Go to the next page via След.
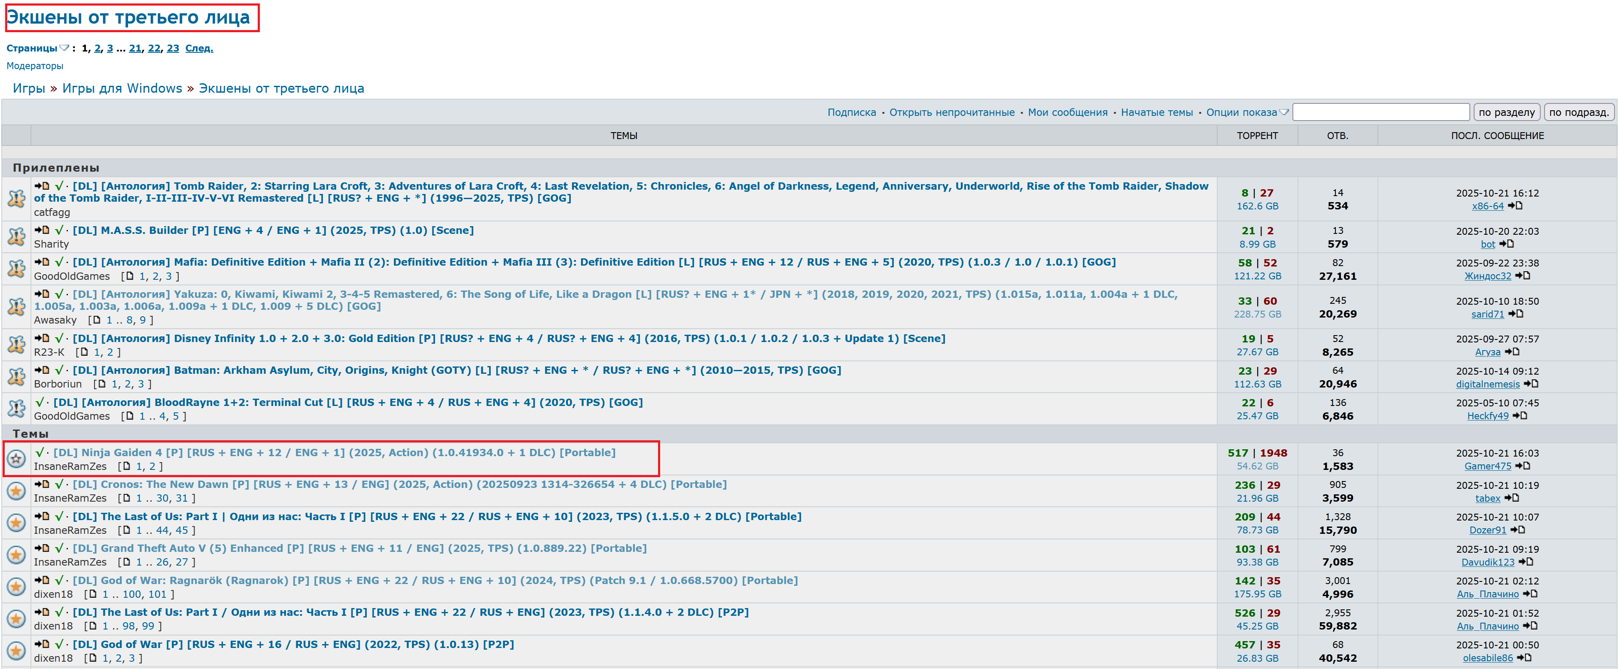The height and width of the screenshot is (669, 1618). click(199, 48)
